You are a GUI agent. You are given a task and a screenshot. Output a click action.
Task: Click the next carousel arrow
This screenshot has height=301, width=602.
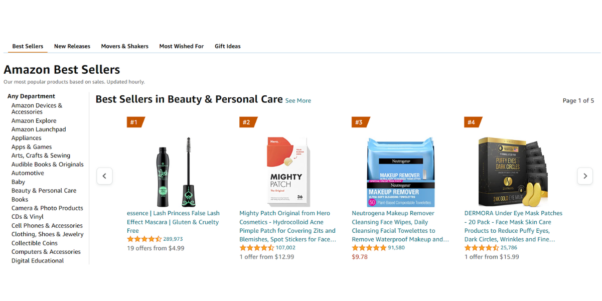click(x=585, y=176)
